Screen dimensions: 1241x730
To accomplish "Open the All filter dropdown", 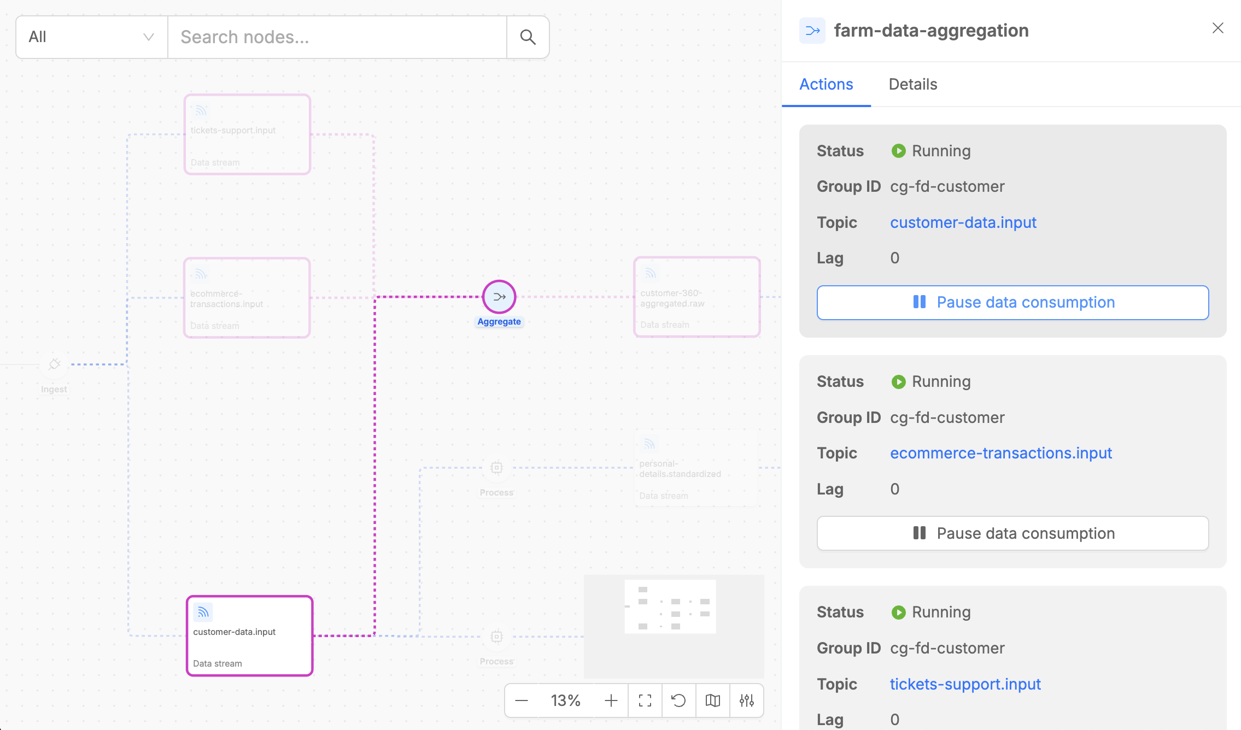I will coord(91,37).
